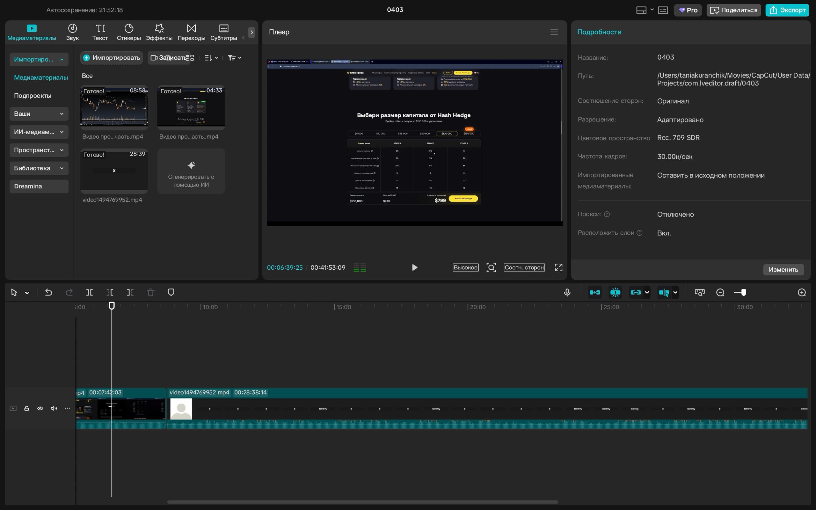This screenshot has width=816, height=510.
Task: Hide the track with the eye icon
Action: 40,408
